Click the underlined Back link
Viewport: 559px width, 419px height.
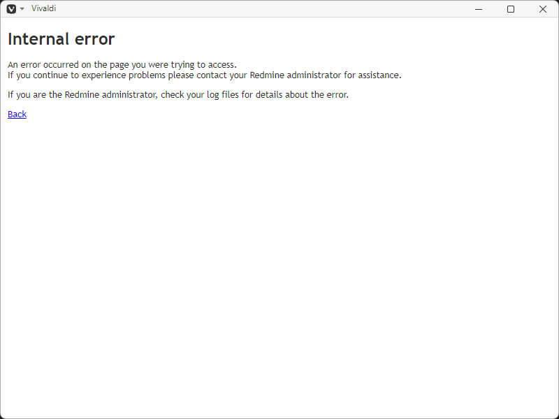17,114
